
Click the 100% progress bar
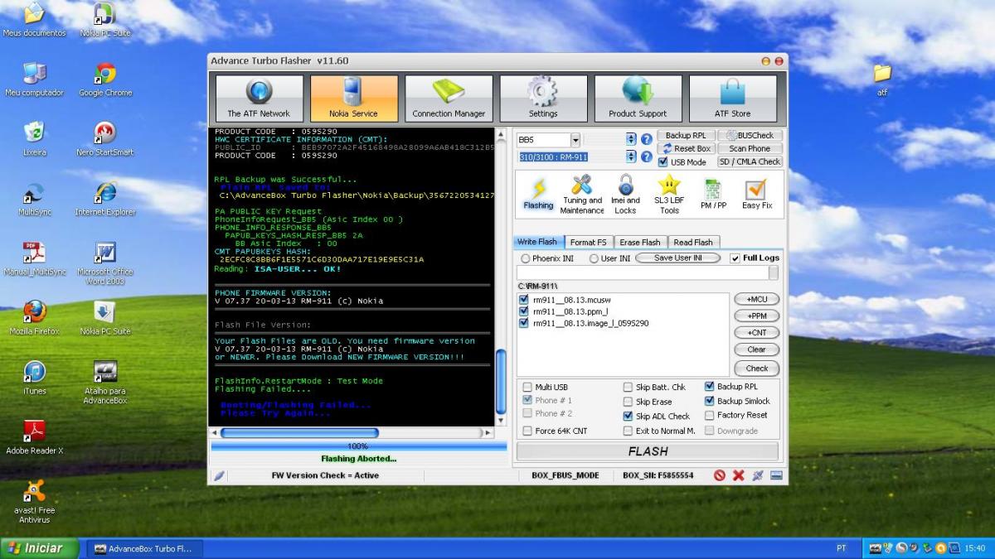point(358,446)
